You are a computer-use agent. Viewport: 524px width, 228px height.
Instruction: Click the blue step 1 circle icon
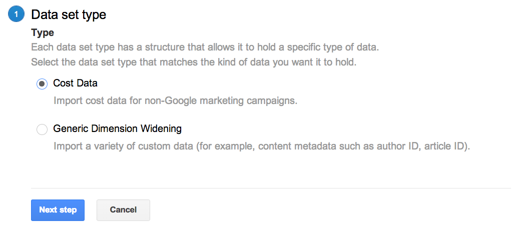[x=17, y=14]
